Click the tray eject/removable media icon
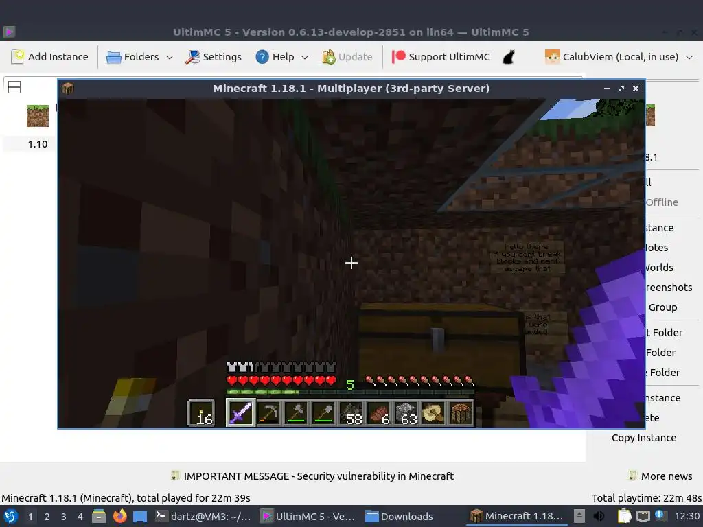The width and height of the screenshot is (703, 527). (x=579, y=516)
